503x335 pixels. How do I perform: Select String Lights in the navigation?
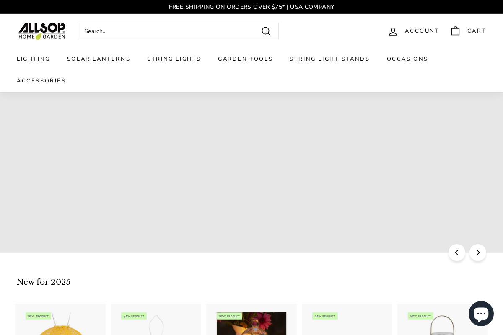pos(174,59)
